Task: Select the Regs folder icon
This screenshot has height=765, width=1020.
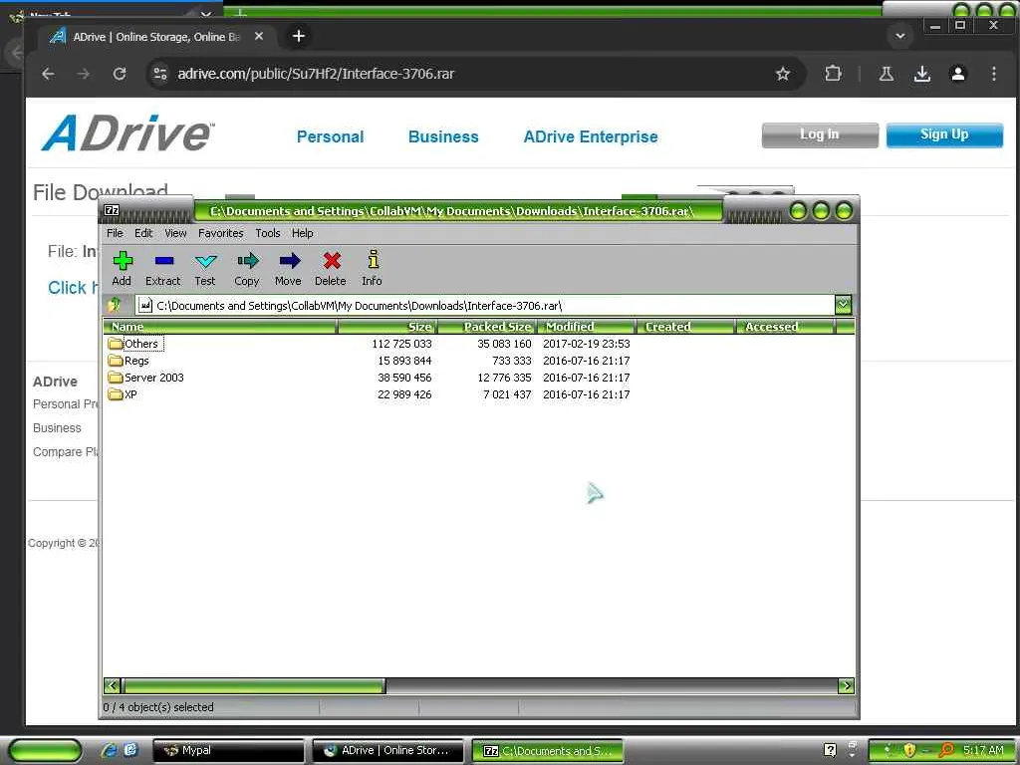Action: (x=116, y=361)
